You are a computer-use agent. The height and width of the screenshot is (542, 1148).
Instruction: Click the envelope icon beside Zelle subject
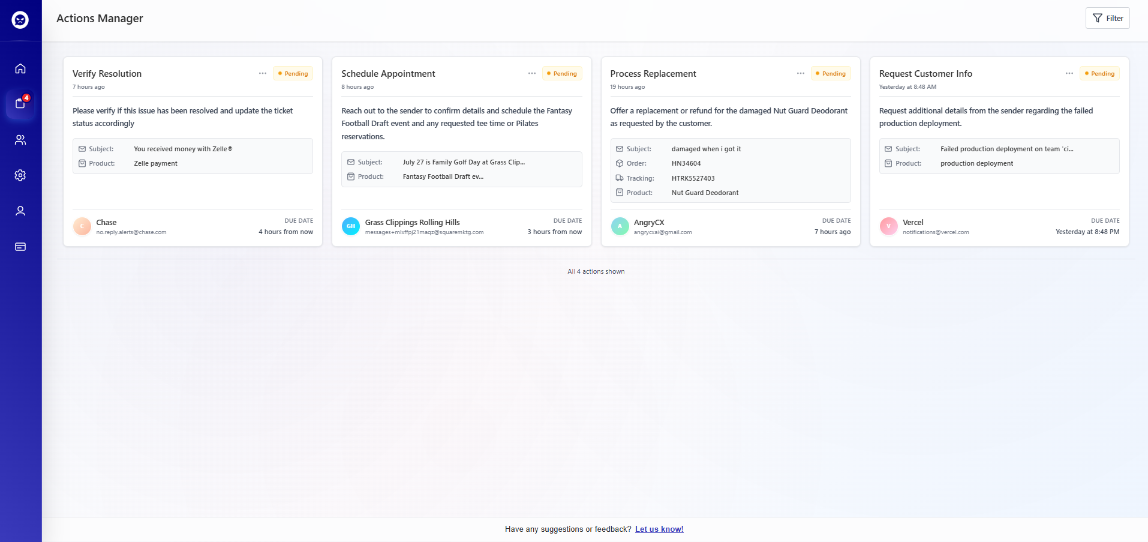(x=82, y=148)
